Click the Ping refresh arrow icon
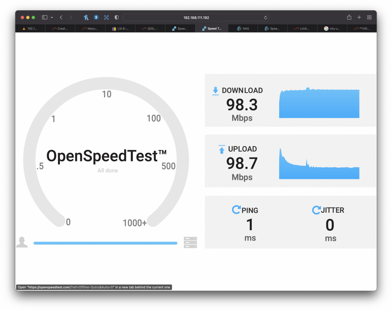This screenshot has width=392, height=311. click(x=236, y=210)
